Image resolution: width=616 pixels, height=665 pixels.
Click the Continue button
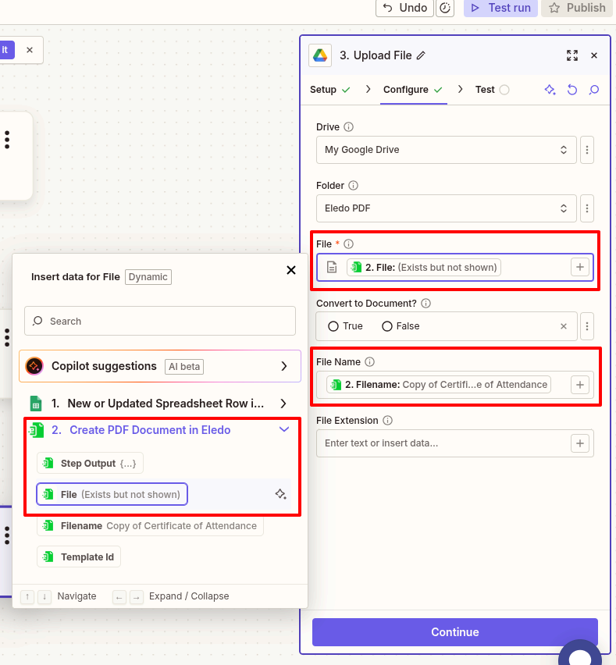[455, 632]
